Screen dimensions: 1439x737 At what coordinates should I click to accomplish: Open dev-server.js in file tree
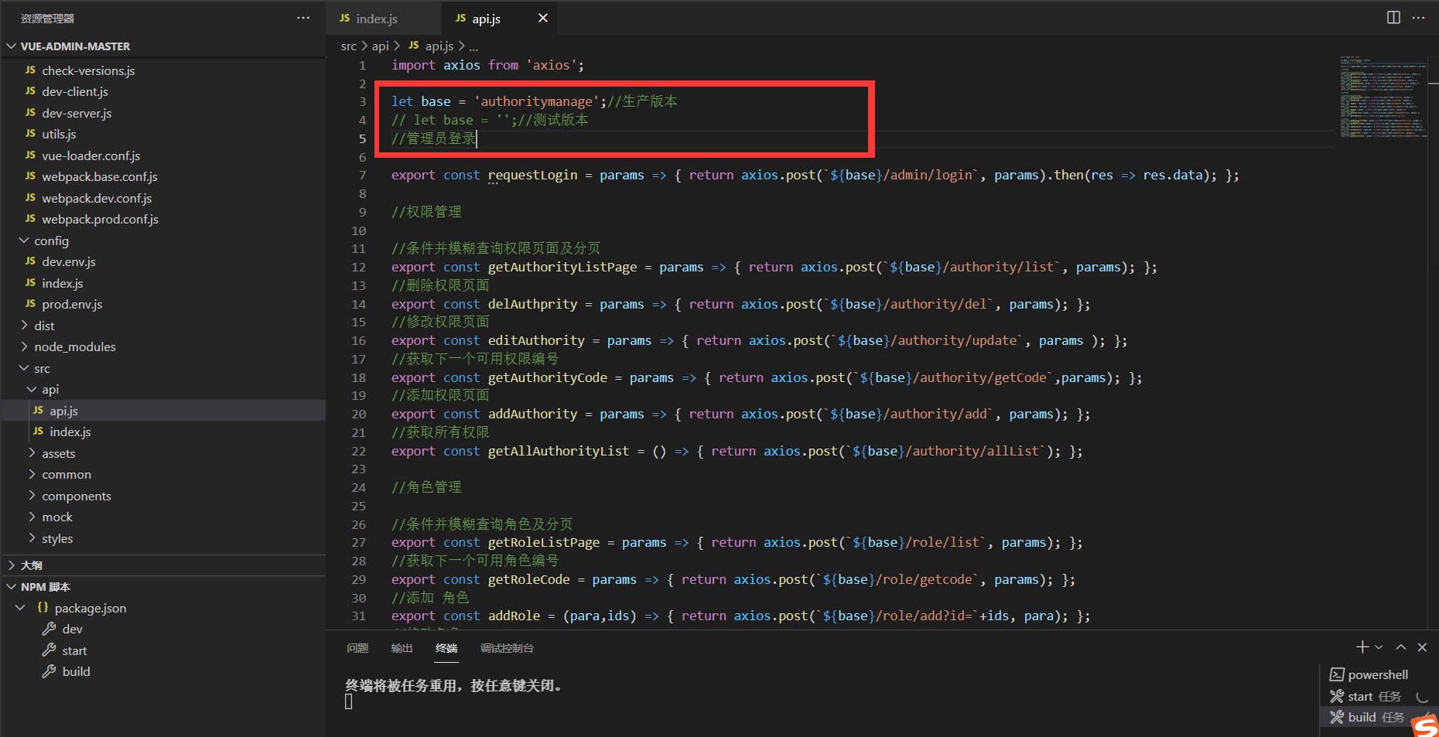coord(77,113)
